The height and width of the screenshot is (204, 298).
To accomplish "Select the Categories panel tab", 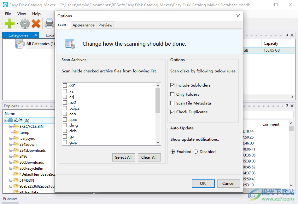I will pyautogui.click(x=18, y=35).
